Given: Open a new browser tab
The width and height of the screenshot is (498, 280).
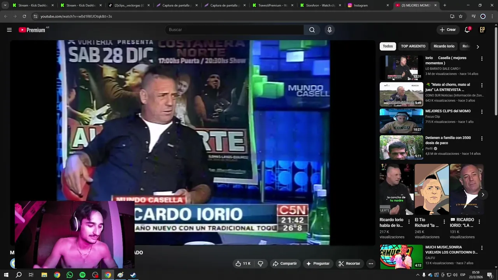Looking at the screenshot, I should click(x=445, y=5).
